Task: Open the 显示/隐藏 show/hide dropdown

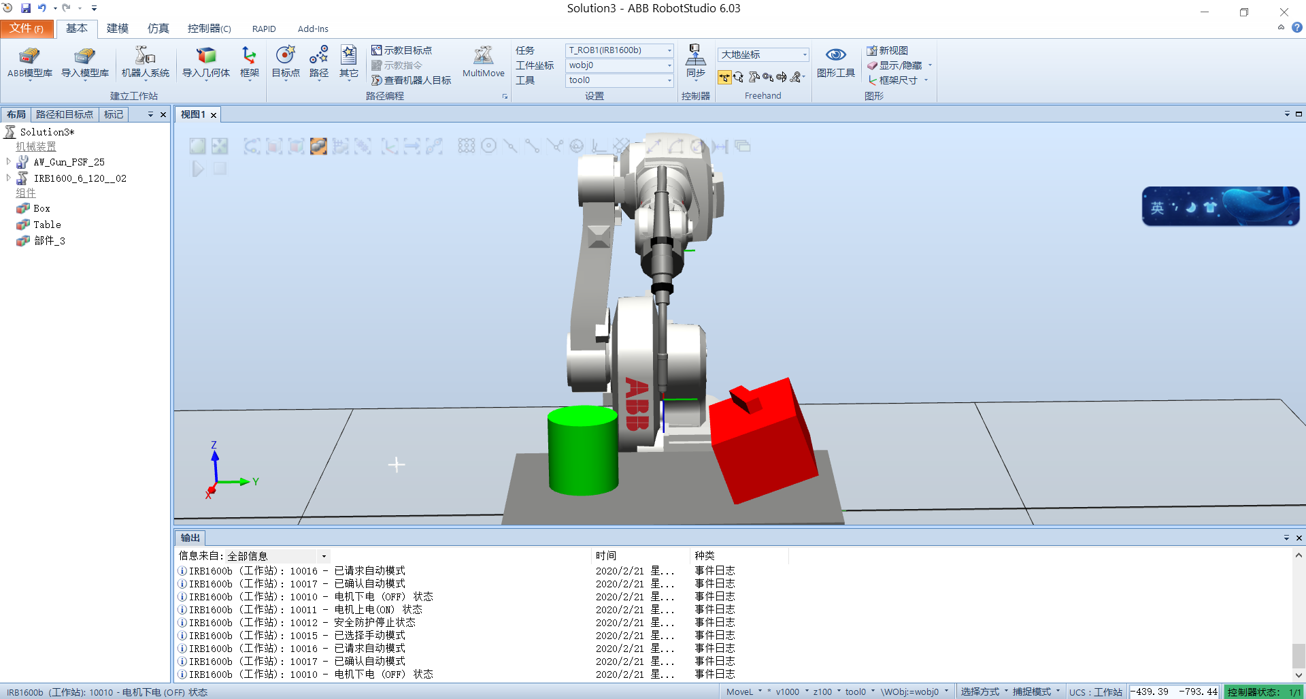Action: [x=899, y=65]
